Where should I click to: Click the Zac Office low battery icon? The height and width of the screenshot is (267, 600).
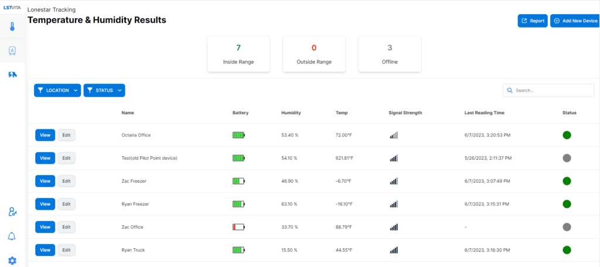tap(239, 227)
